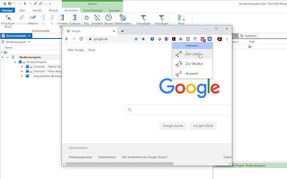Screen dimensions: 287x179
Task: Switch to the Sonstiges tab
Action: [114, 10]
